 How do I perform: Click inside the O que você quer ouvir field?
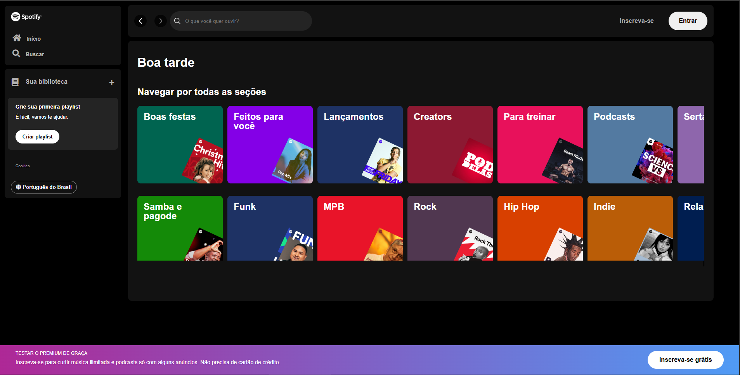pyautogui.click(x=241, y=21)
